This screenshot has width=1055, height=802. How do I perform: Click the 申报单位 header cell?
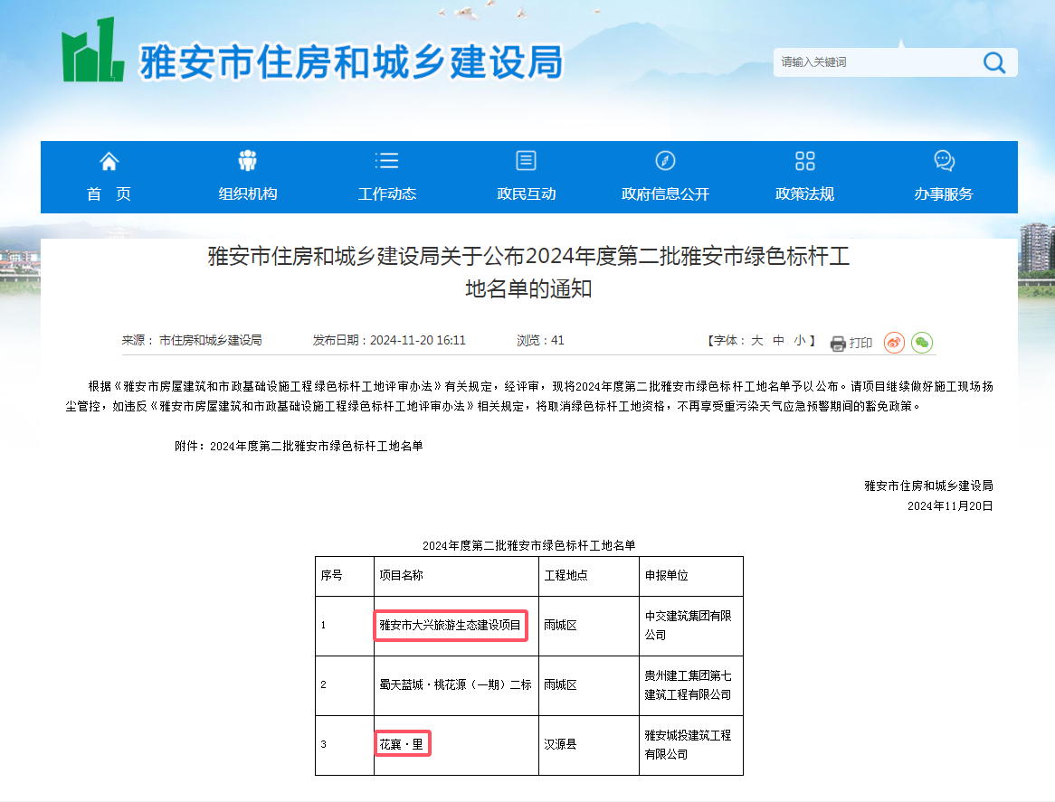(x=691, y=576)
